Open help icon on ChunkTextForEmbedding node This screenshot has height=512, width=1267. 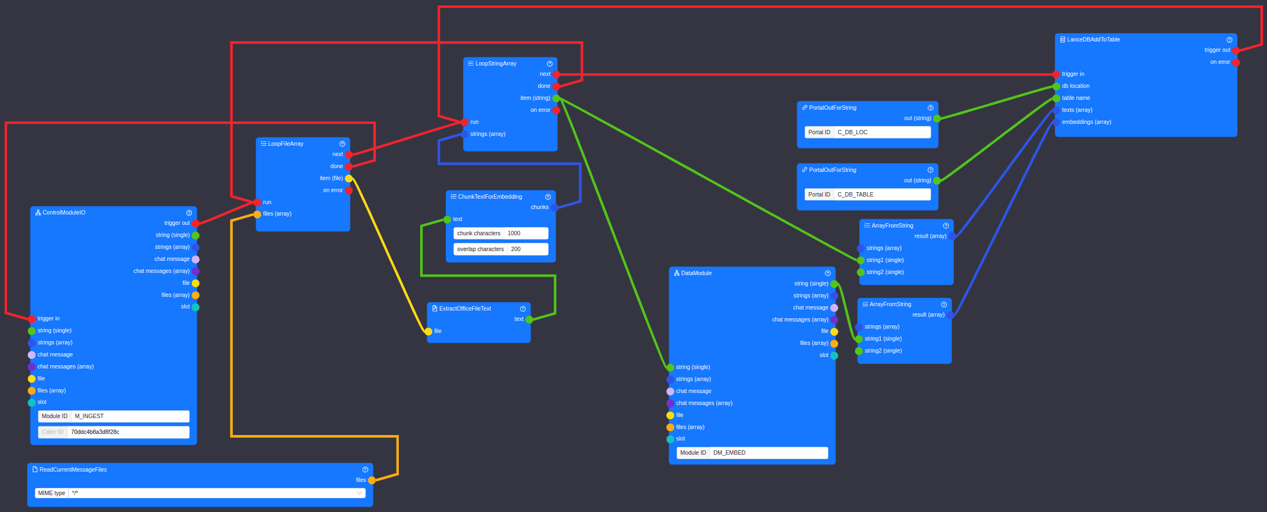pyautogui.click(x=548, y=197)
